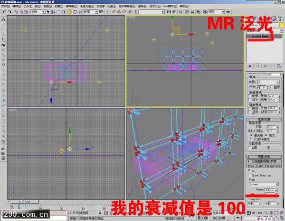Image resolution: width=285 pixels, height=221 pixels.
Task: Click the time slider 0 / 100 thumb
Action: tap(24, 202)
